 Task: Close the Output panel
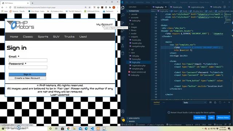tap(229, 103)
